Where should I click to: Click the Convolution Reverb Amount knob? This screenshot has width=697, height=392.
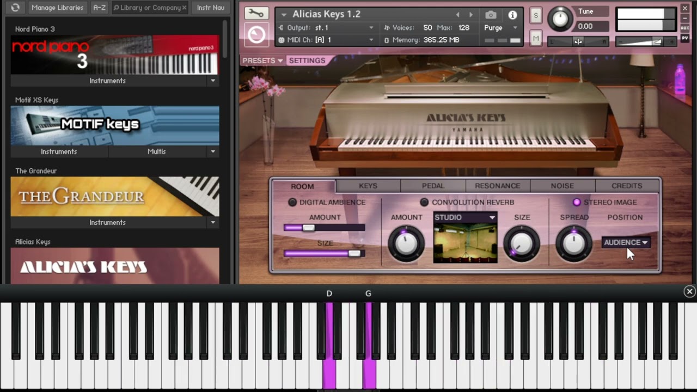point(406,243)
